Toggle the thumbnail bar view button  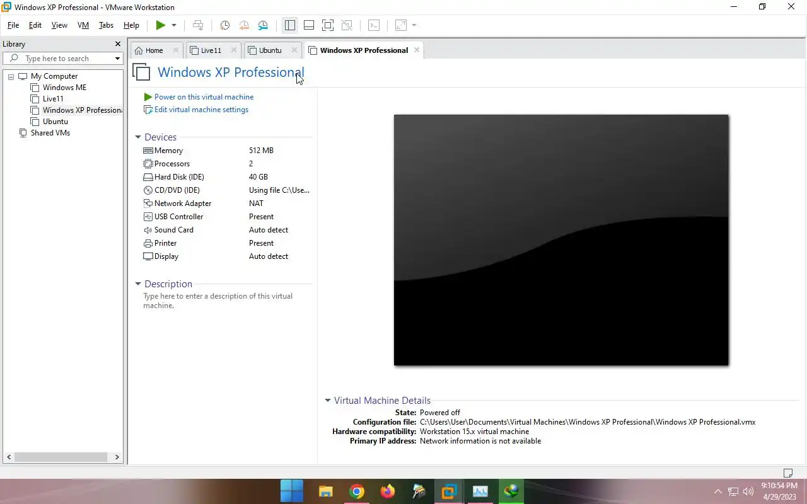click(x=309, y=25)
